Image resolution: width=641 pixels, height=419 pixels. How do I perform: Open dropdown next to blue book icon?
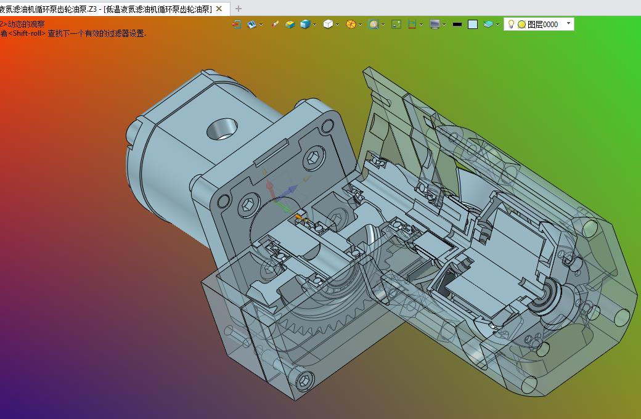(x=261, y=25)
